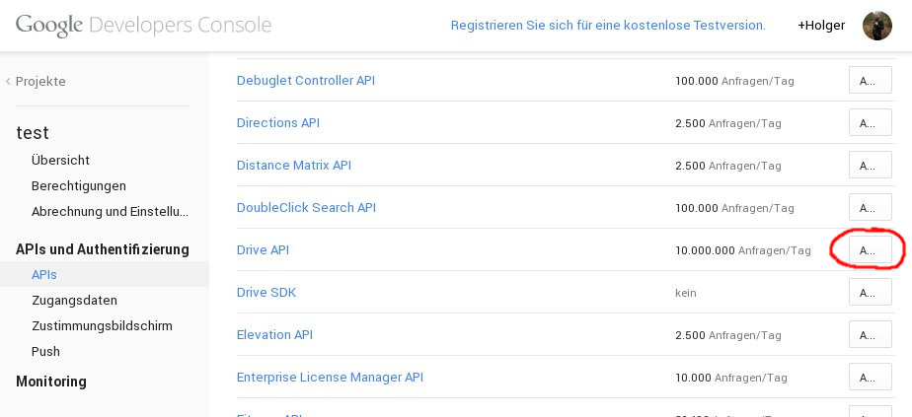Toggle status button for DoubleClick Search API
Image resolution: width=912 pixels, height=417 pixels.
(x=871, y=207)
